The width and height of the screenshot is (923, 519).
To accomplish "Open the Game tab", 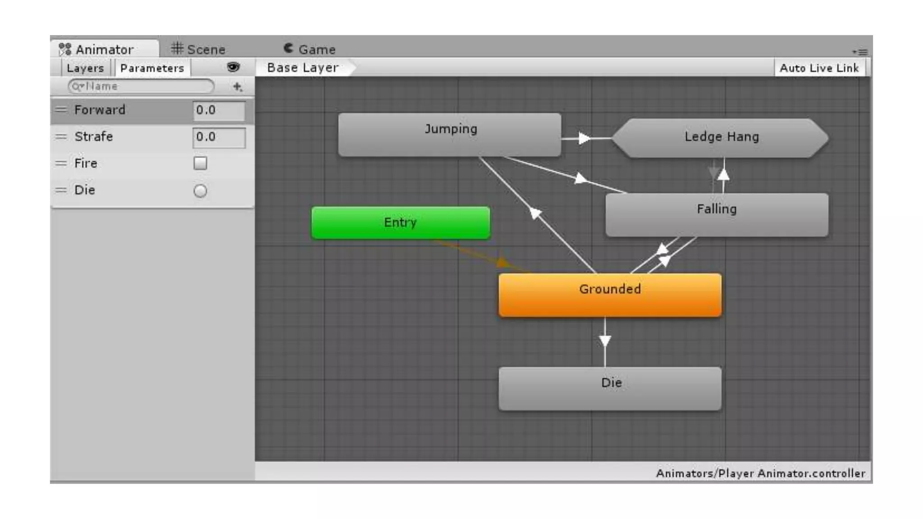I will [310, 49].
